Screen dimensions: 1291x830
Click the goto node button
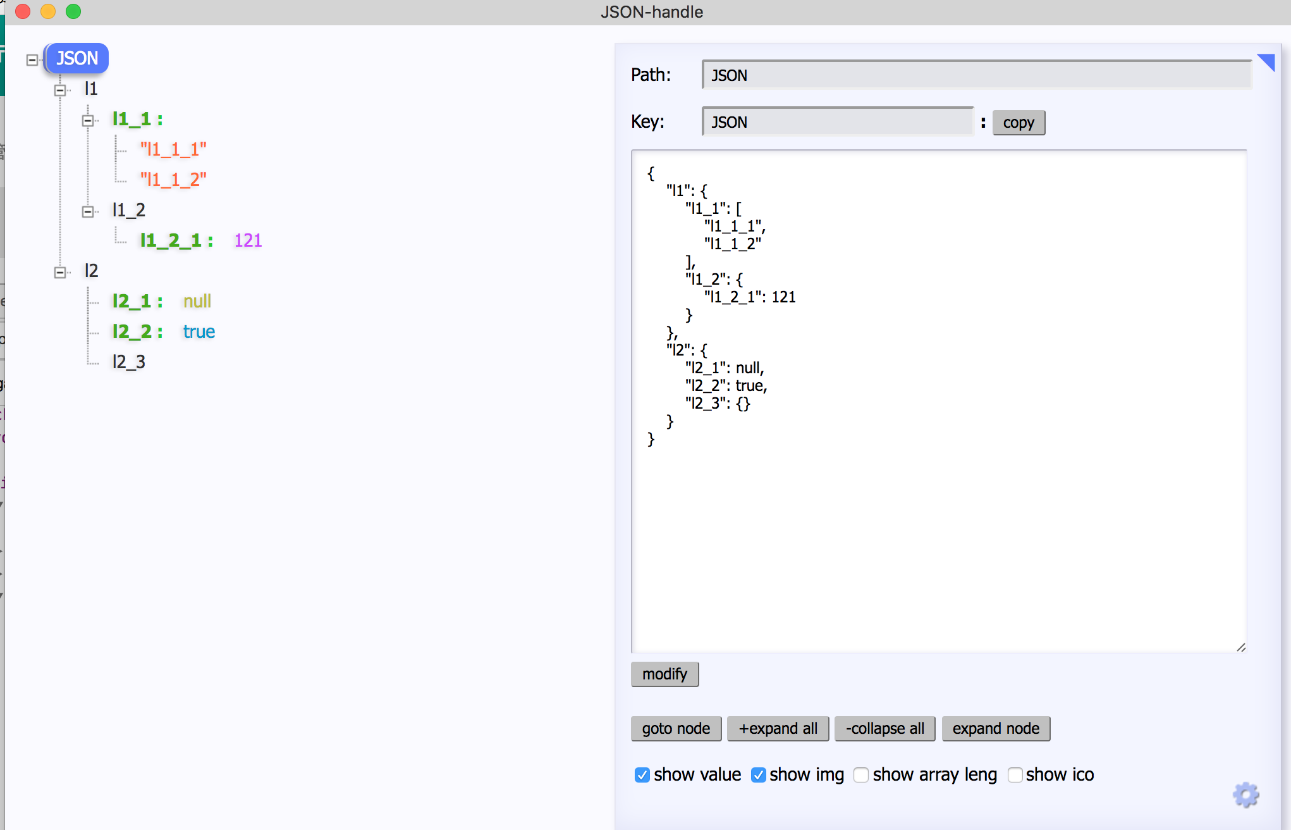[x=676, y=729]
